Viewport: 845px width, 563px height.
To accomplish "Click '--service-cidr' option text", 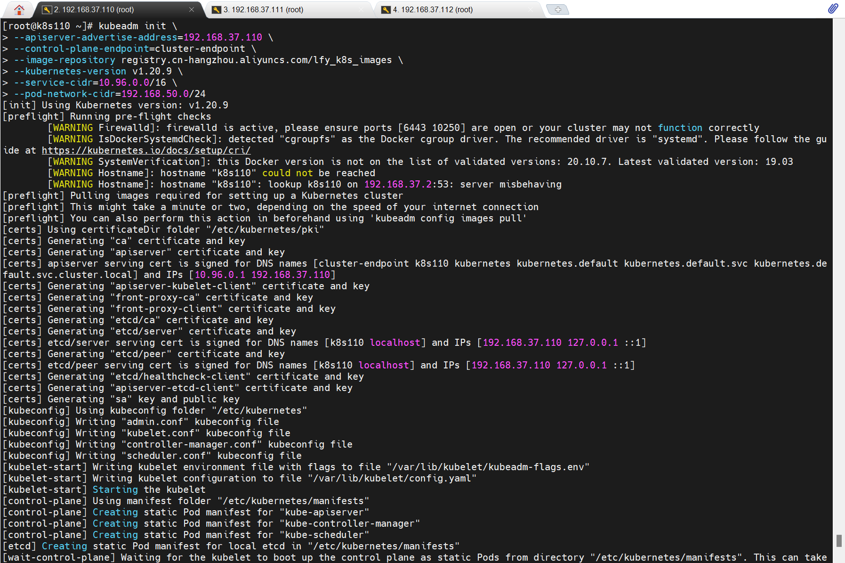I will [53, 82].
